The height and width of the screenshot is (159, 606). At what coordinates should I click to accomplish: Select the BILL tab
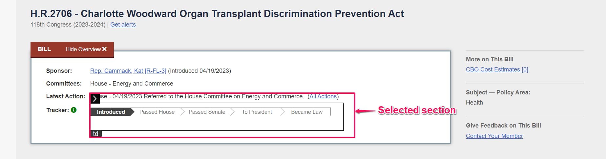44,49
